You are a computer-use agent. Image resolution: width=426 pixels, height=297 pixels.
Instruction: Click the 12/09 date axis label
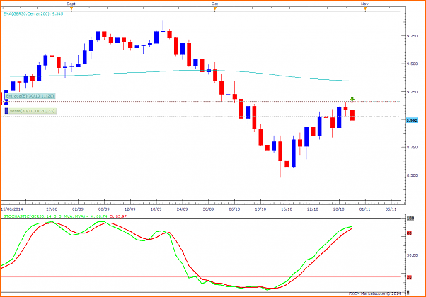tap(130, 209)
